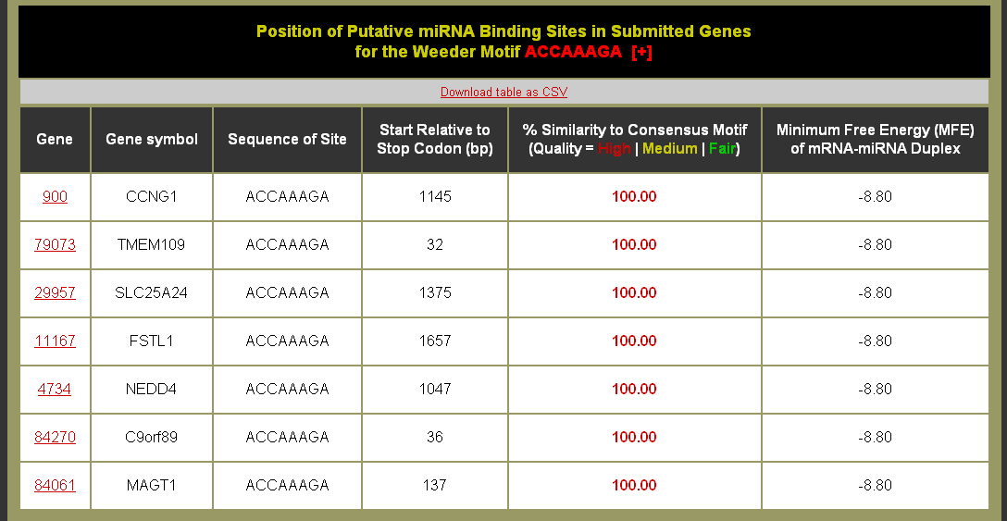Click the Download table as CSV link
The image size is (1007, 521).
(x=503, y=92)
